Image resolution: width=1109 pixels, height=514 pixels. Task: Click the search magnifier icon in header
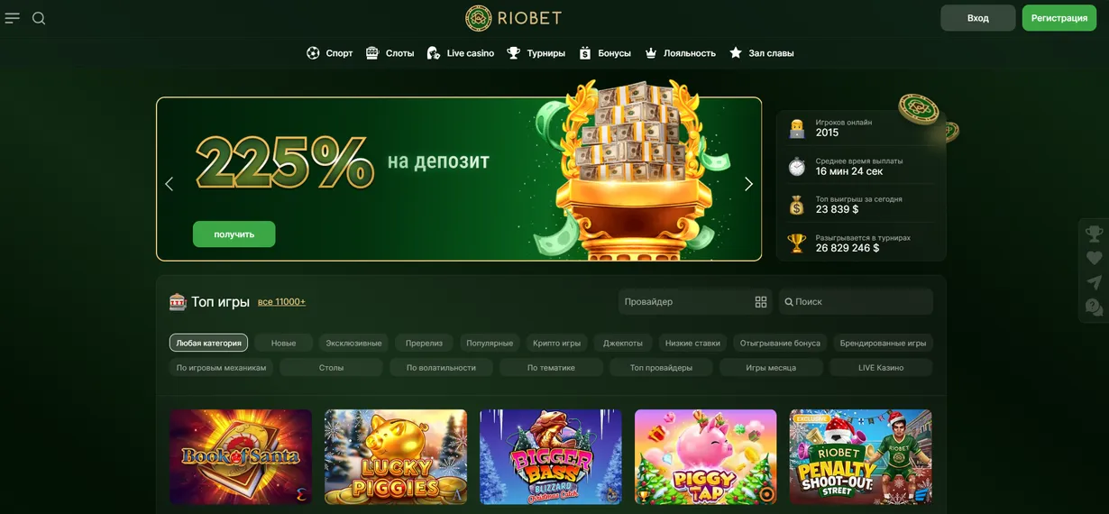[x=39, y=18]
